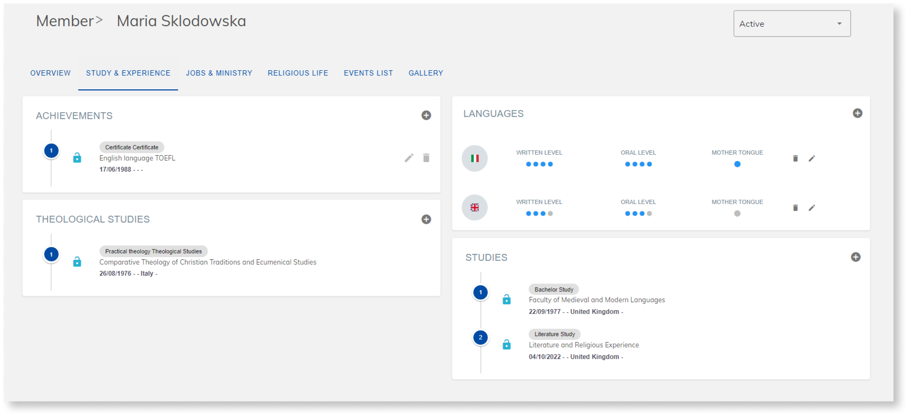Switch to the Overview tab
The image size is (908, 416).
pyautogui.click(x=50, y=73)
